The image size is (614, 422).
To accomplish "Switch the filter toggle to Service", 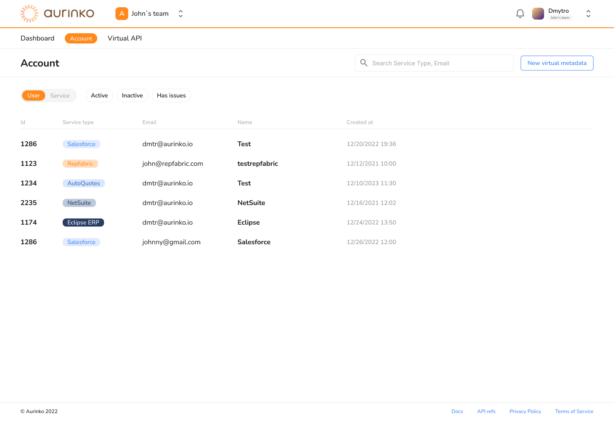I will pyautogui.click(x=60, y=95).
